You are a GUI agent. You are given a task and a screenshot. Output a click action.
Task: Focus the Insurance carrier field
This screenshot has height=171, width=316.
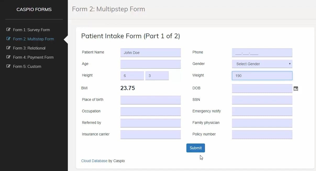coord(151,134)
